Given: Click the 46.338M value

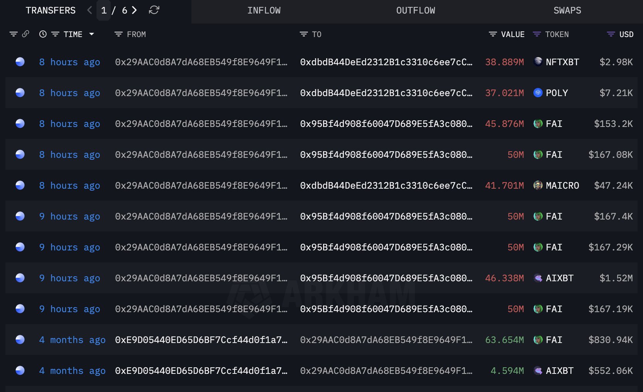Looking at the screenshot, I should click(x=504, y=278).
